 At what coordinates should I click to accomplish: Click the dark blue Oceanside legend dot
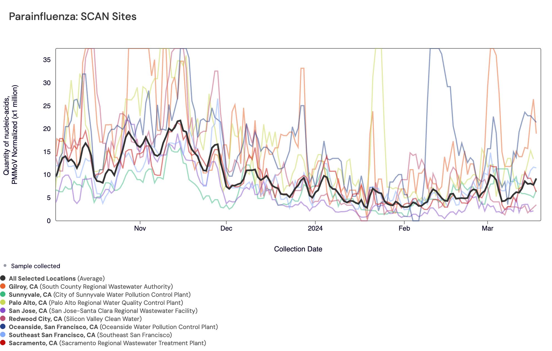point(3,327)
